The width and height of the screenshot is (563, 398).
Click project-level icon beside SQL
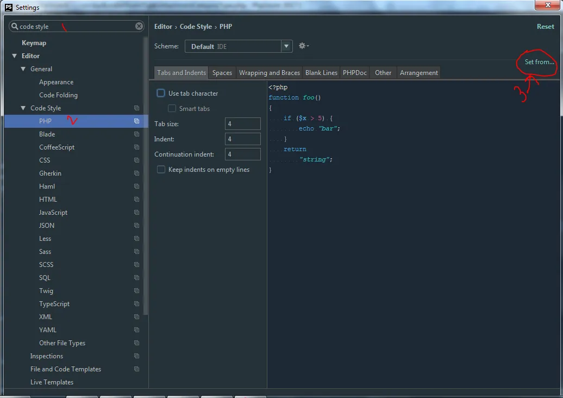pyautogui.click(x=136, y=278)
